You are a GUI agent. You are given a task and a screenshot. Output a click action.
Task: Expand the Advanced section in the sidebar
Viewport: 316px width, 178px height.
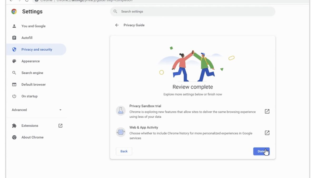(36, 110)
